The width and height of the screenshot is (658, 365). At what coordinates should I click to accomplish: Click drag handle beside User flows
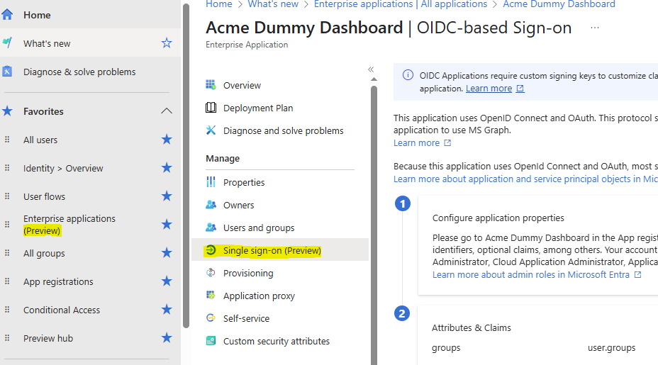pyautogui.click(x=7, y=196)
